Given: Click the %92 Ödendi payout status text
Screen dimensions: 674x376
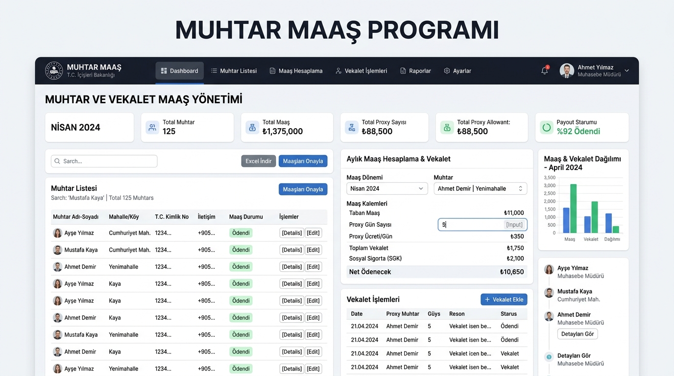Looking at the screenshot, I should [578, 131].
